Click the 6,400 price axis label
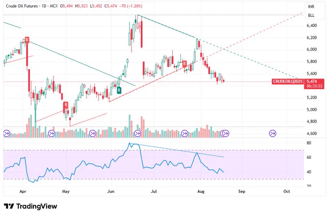329x216 pixels. [x=312, y=25]
